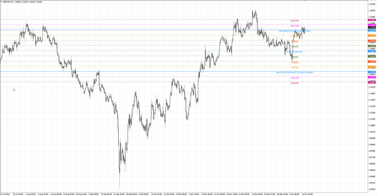This screenshot has height=196, width=377.
Task: Click the 28 Oct 08:00 time label
Action: click(x=181, y=194)
